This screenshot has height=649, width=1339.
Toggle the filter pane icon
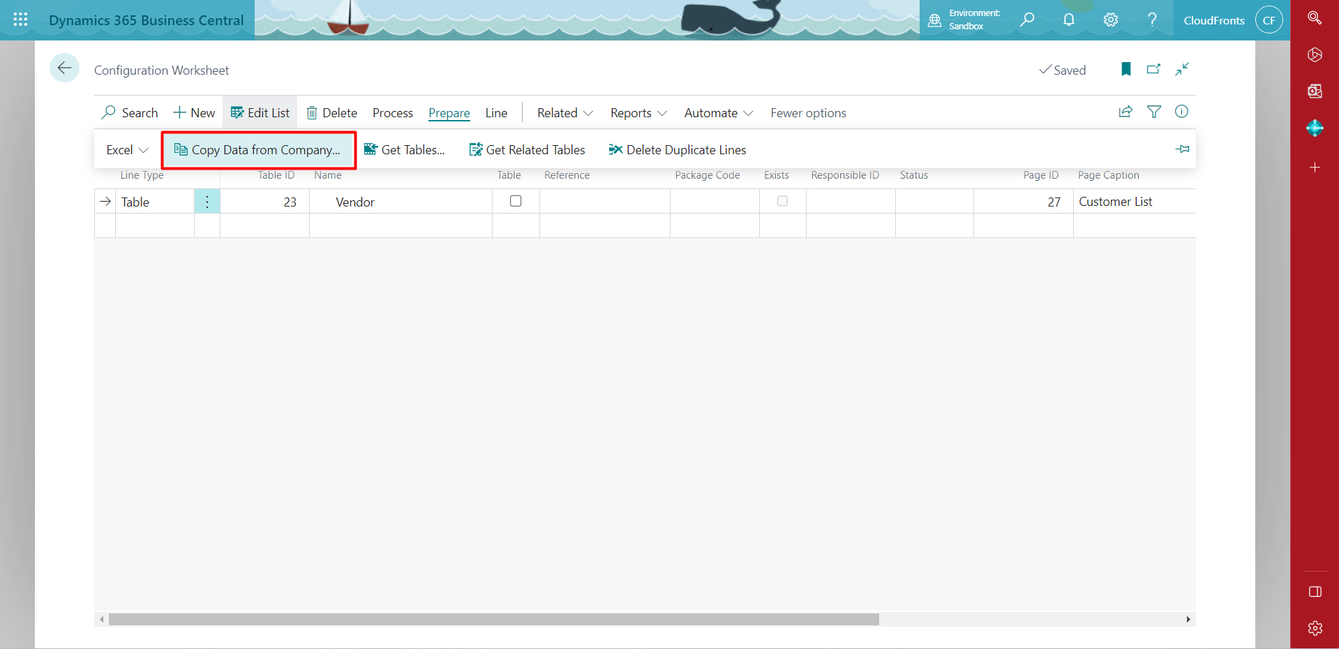tap(1154, 112)
